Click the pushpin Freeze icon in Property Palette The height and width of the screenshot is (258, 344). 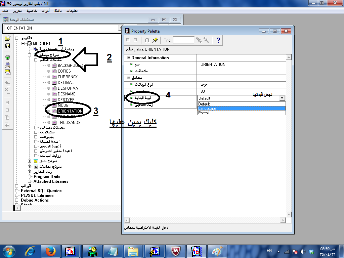tap(155, 40)
